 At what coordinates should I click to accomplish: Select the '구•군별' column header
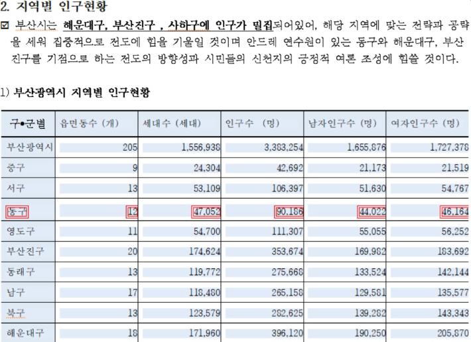coord(28,124)
